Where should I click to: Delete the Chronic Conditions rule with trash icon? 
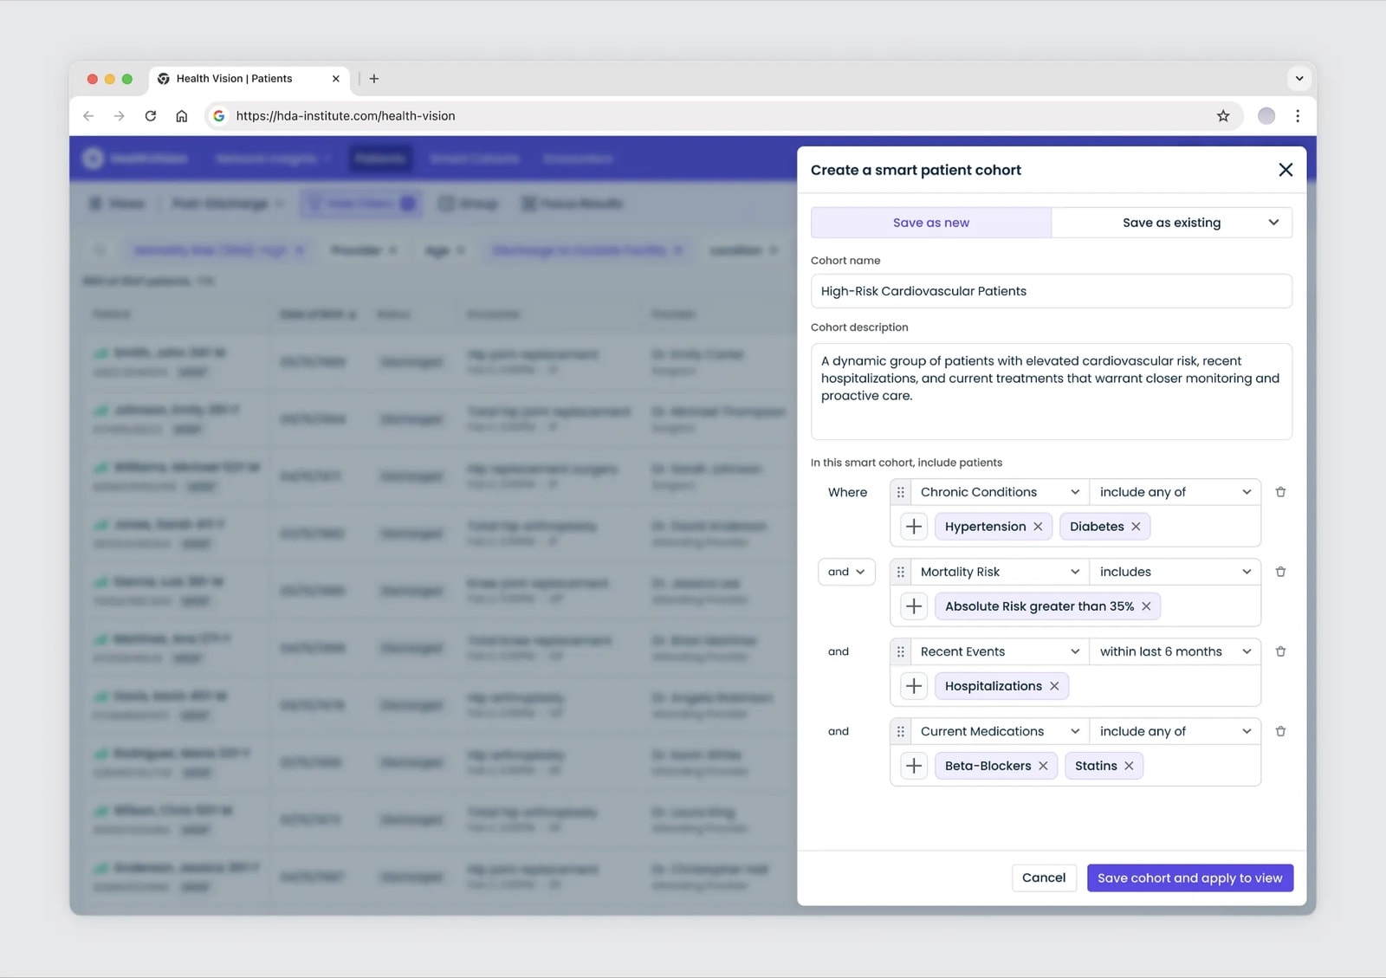pos(1280,492)
